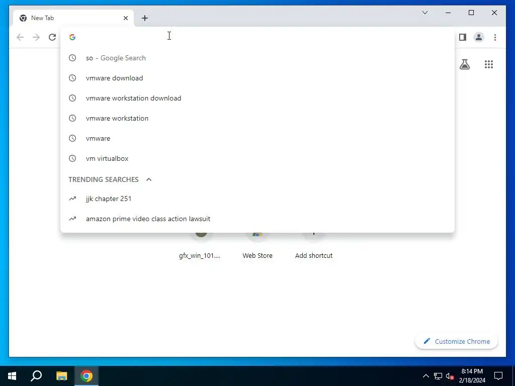Screen dimensions: 515x386
Task: Choose 'vmware workstation download' suggestion
Action: pyautogui.click(x=257, y=98)
